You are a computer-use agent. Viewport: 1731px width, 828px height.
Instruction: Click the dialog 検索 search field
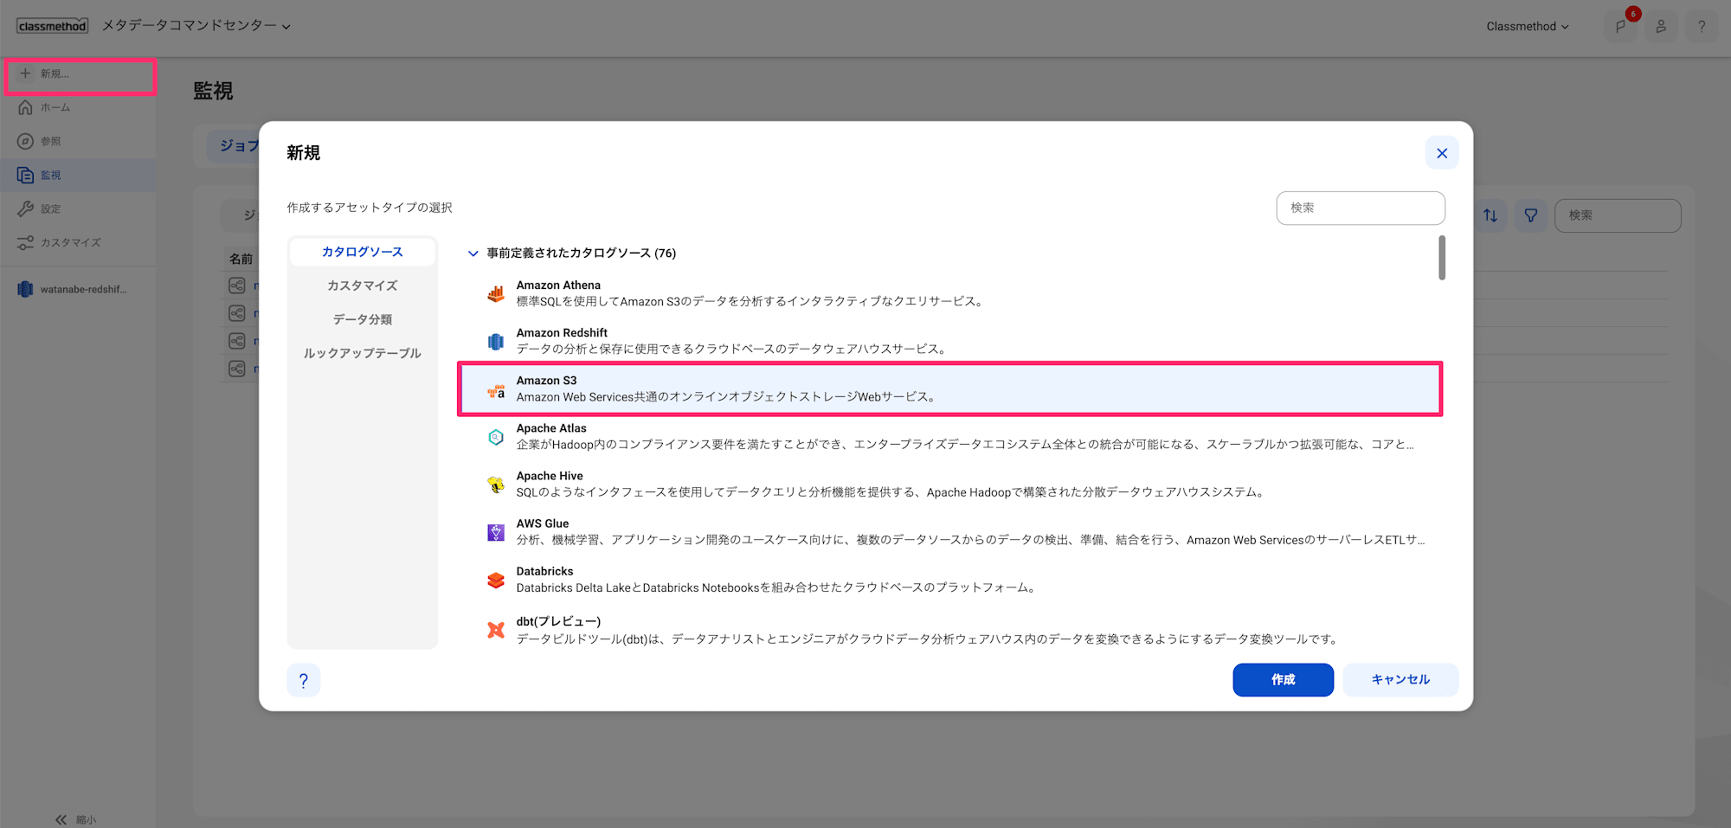coord(1361,208)
